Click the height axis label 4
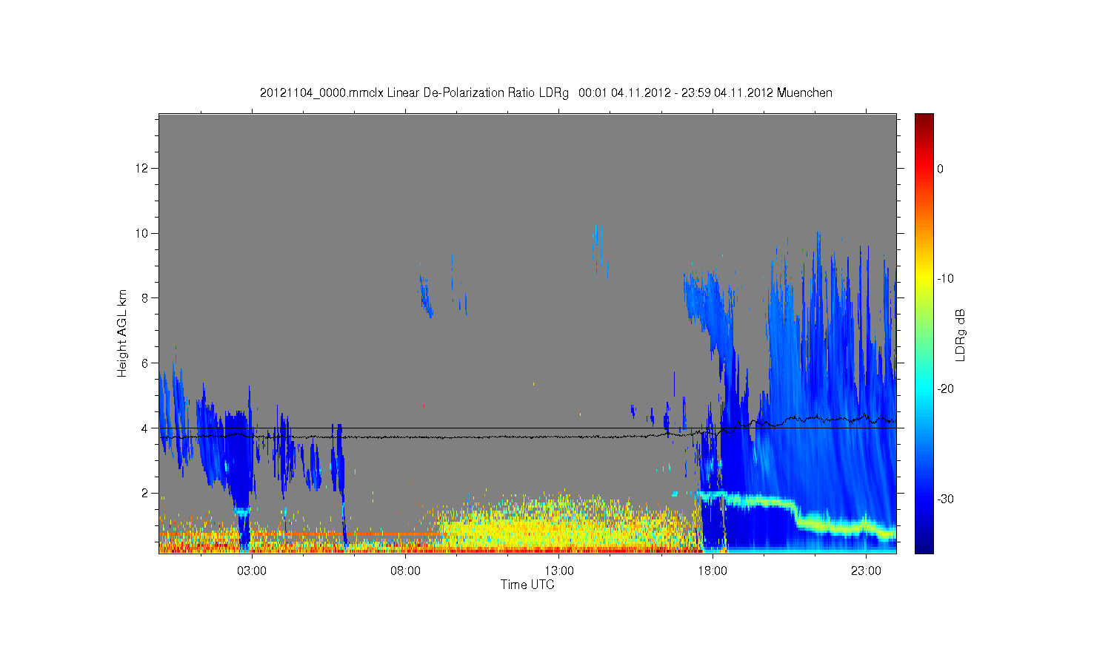Image resolution: width=1111 pixels, height=666 pixels. 146,428
